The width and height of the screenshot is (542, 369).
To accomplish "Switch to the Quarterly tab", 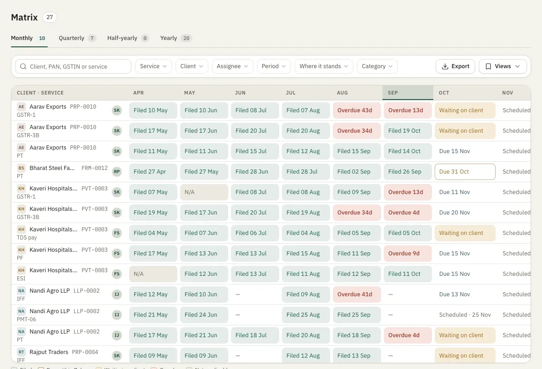I will pos(77,38).
